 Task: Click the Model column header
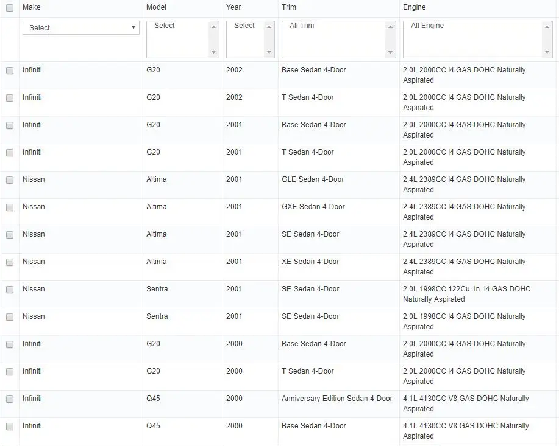(156, 7)
